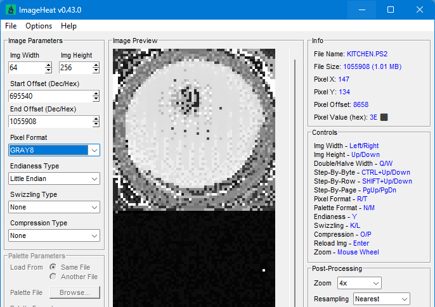Click the palette Browse... button

75,292
